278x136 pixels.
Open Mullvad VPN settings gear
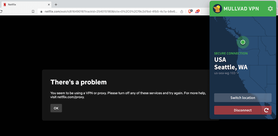tap(270, 9)
